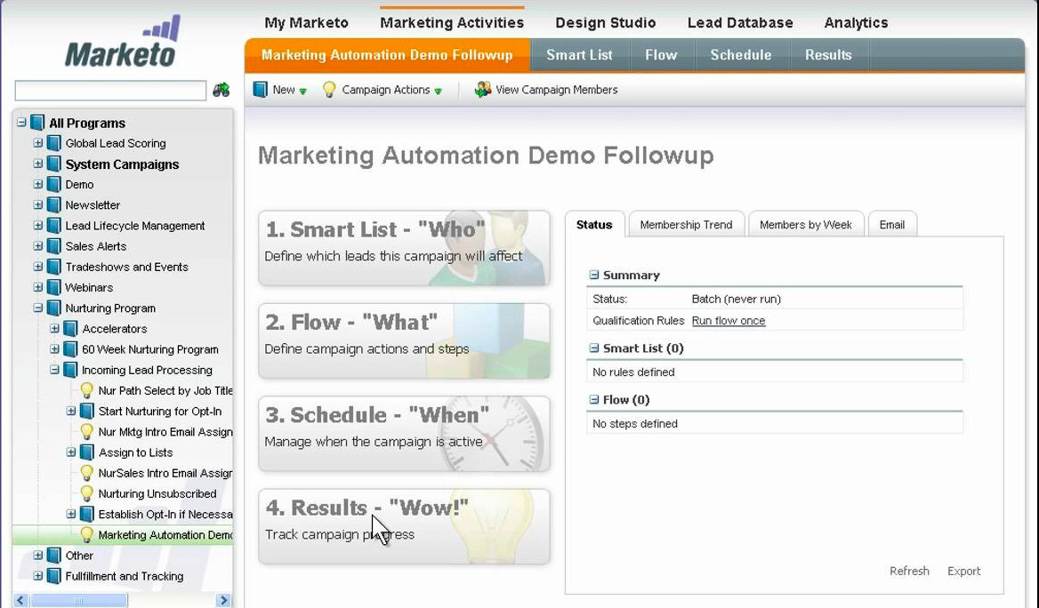
Task: Click the All Programs folder icon
Action: [37, 123]
